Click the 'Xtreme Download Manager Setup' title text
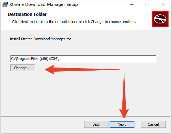172x134 pixels. coord(43,4)
